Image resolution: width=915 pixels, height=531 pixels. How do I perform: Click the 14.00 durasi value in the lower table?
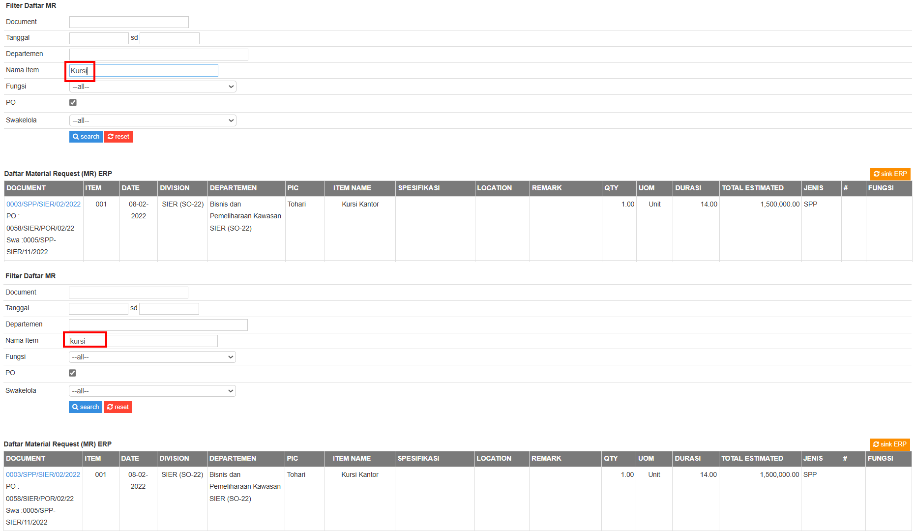(708, 474)
